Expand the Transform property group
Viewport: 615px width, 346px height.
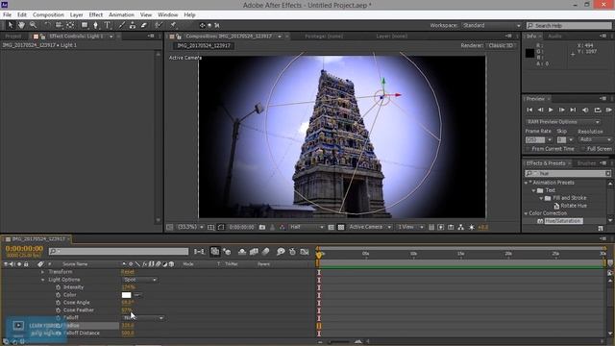(42, 272)
